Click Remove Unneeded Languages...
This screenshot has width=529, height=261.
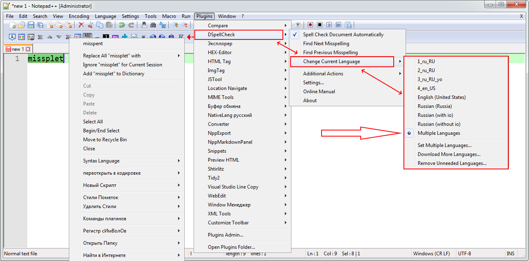point(456,163)
